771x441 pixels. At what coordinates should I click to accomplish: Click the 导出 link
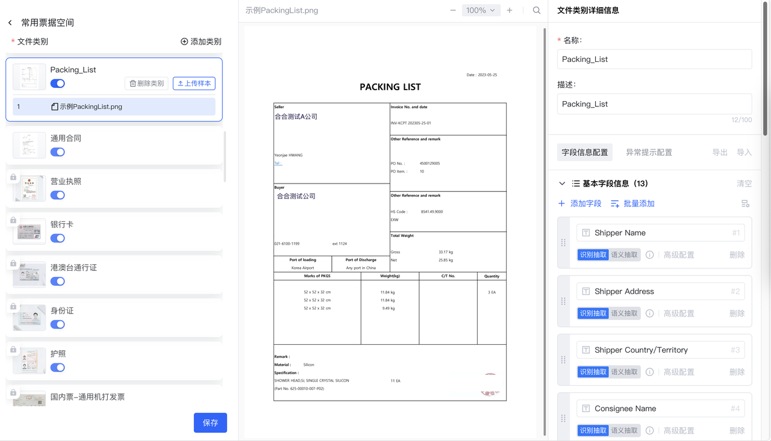pos(720,152)
